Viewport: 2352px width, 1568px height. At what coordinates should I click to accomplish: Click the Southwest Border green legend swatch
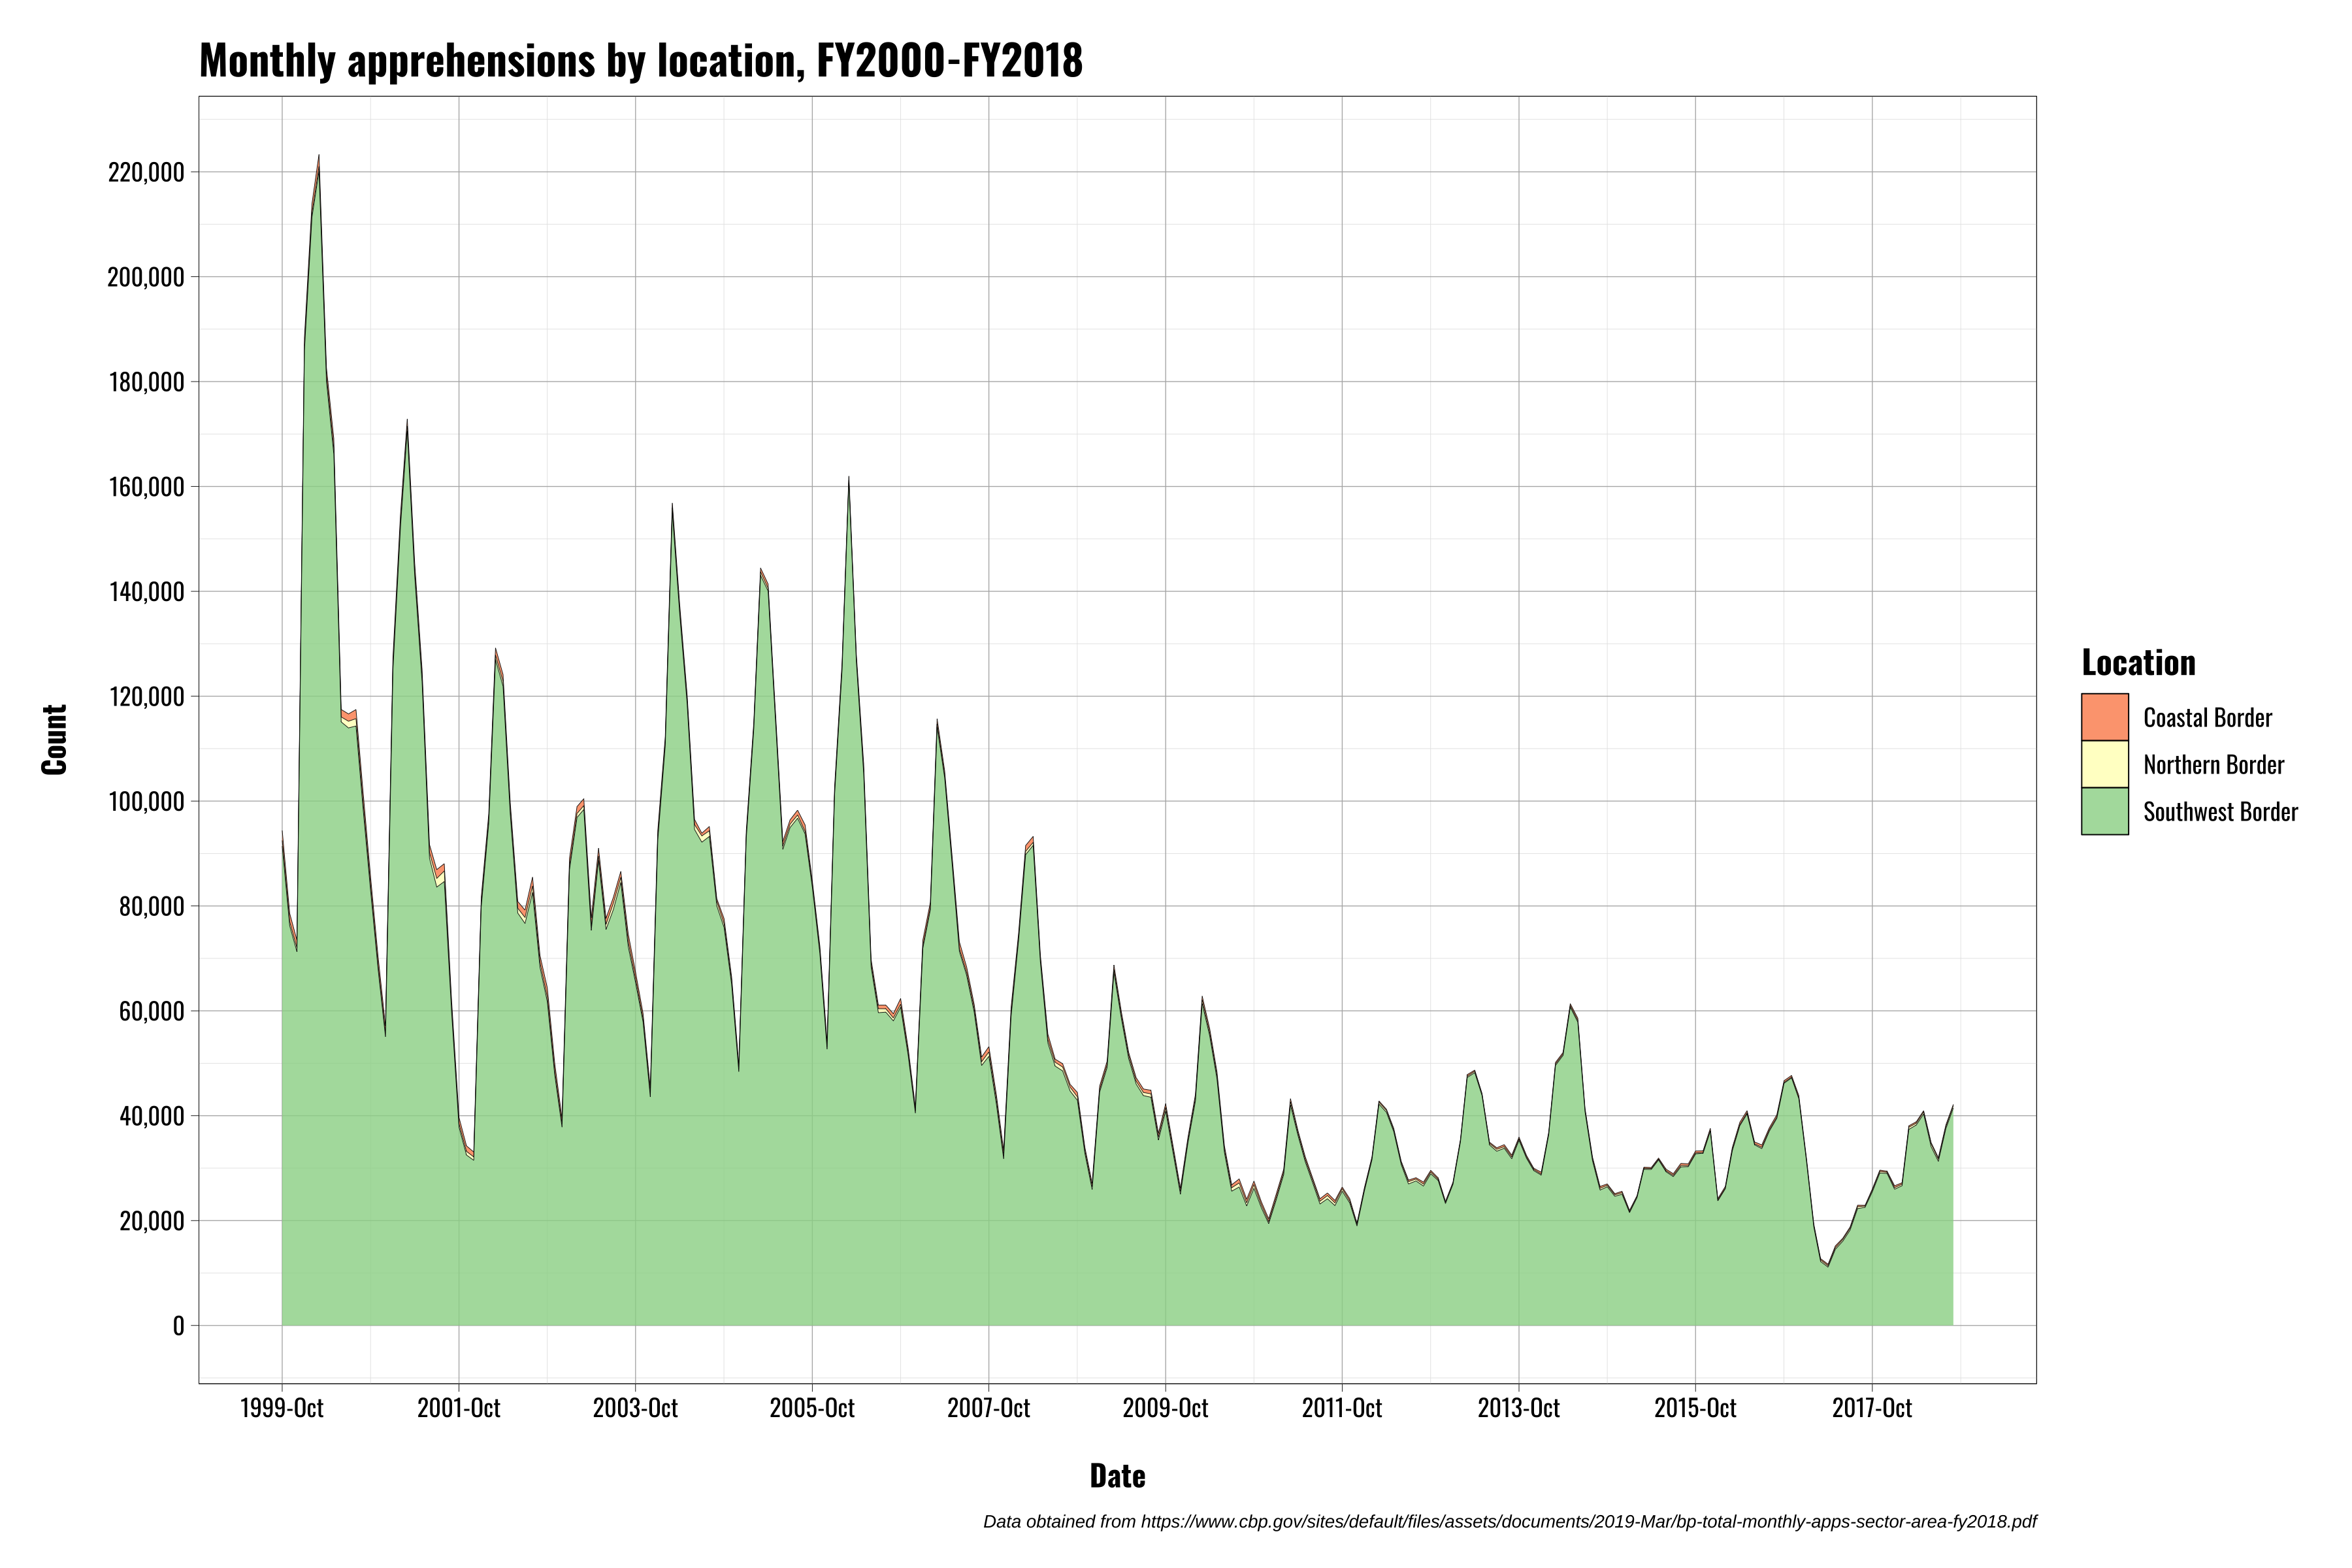tap(2104, 811)
